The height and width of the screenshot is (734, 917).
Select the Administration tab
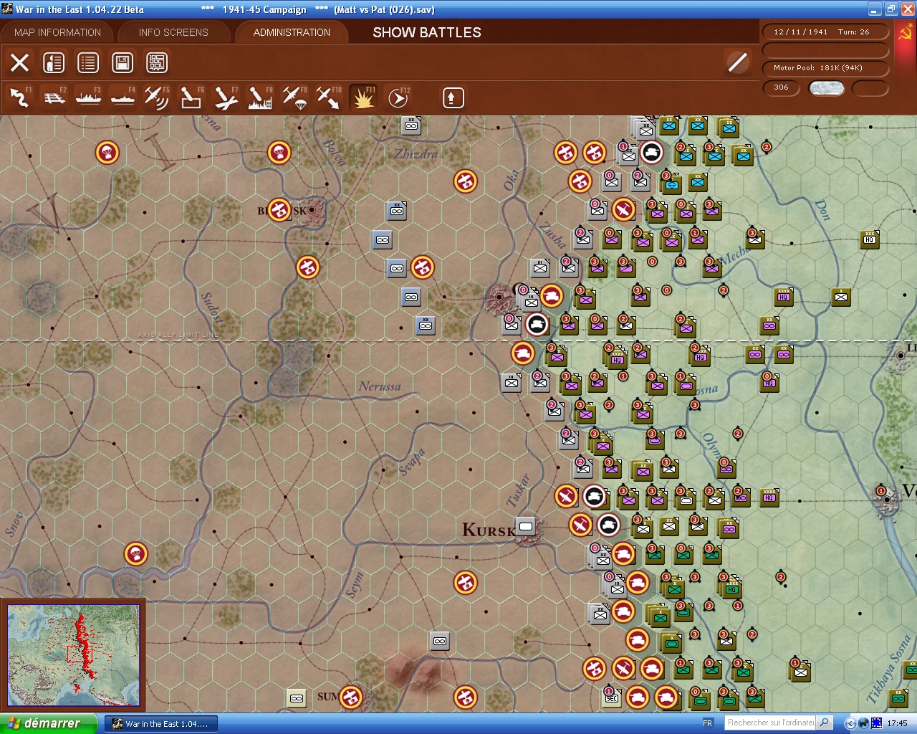point(292,32)
